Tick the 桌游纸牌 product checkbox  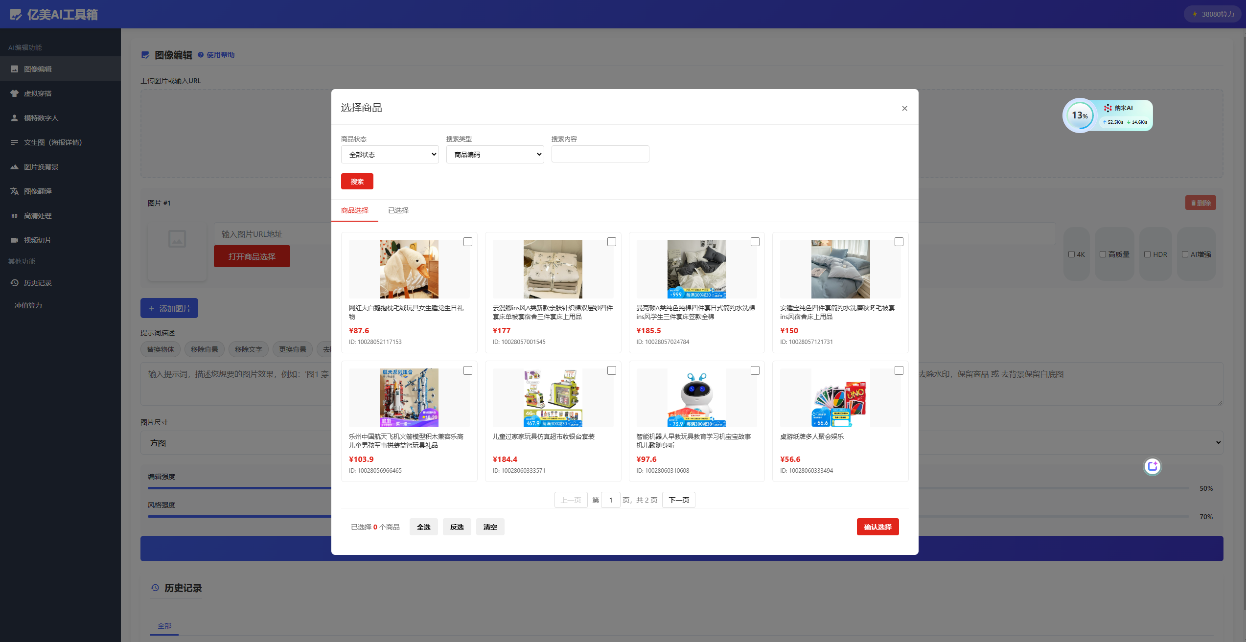pyautogui.click(x=899, y=370)
